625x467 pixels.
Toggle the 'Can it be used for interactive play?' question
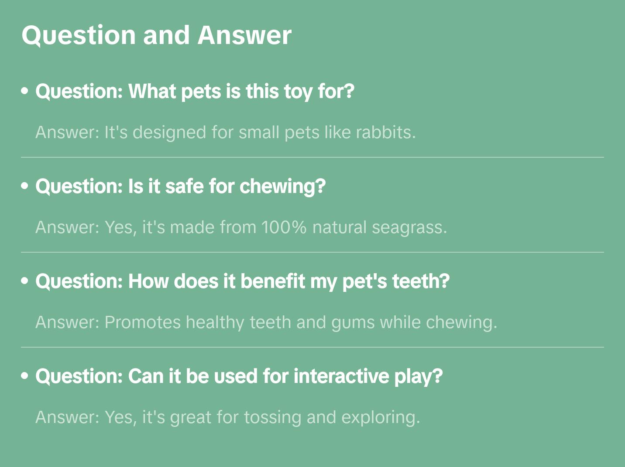pyautogui.click(x=239, y=376)
